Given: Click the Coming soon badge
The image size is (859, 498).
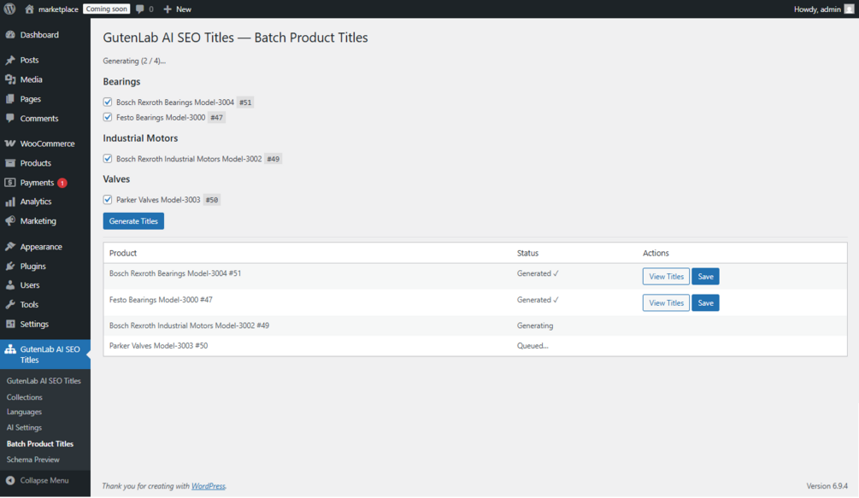Looking at the screenshot, I should click(106, 9).
